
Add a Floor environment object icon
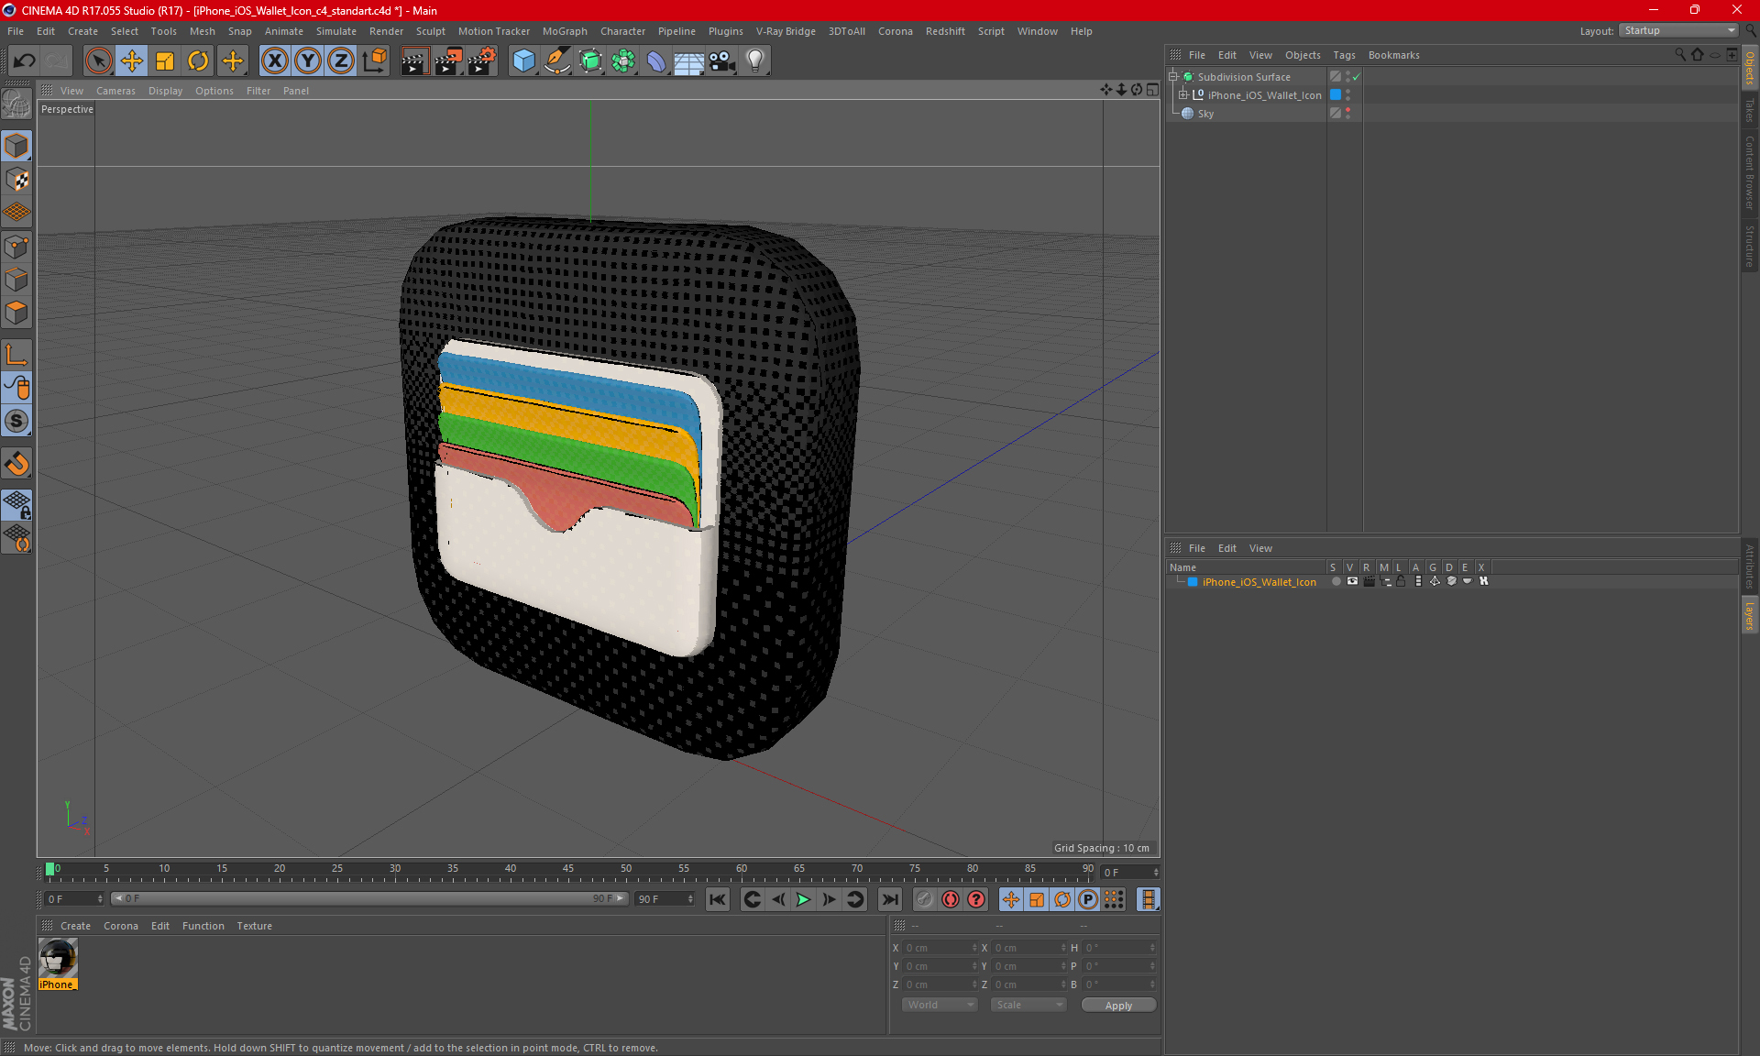coord(689,61)
